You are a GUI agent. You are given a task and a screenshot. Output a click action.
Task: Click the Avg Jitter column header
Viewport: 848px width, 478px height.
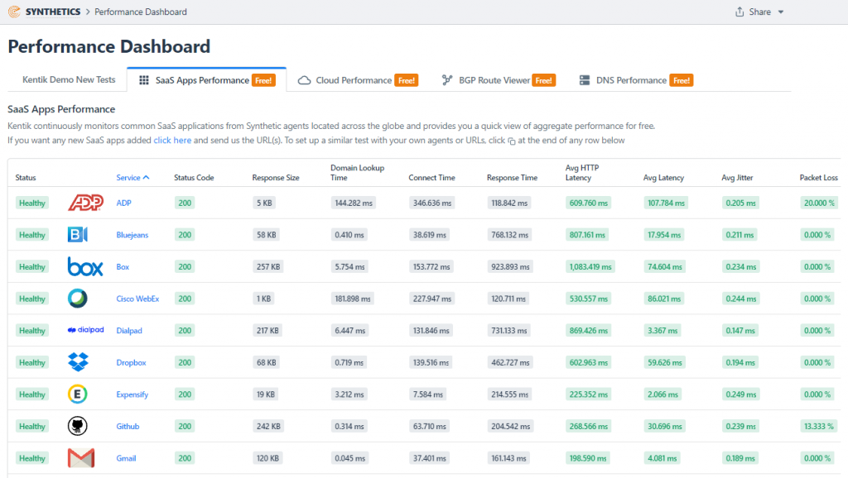click(x=737, y=177)
